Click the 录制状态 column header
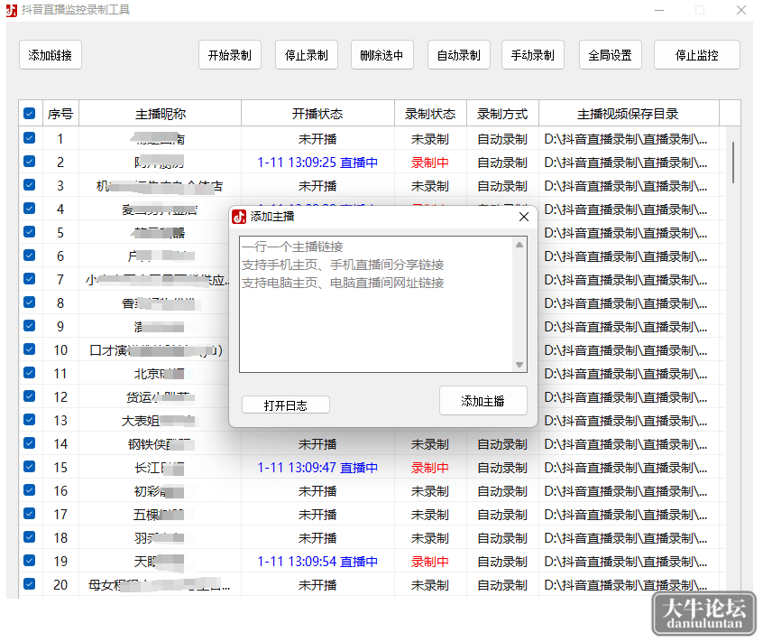Viewport: 763px width, 642px height. coord(430,114)
